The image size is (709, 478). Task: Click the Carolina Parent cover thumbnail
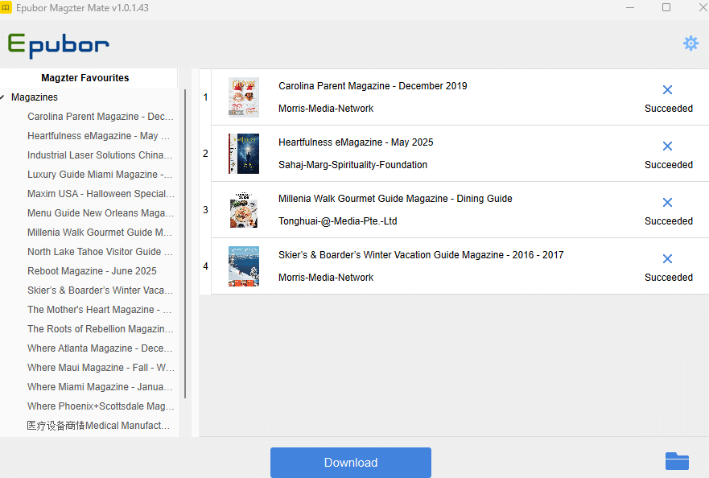[243, 97]
